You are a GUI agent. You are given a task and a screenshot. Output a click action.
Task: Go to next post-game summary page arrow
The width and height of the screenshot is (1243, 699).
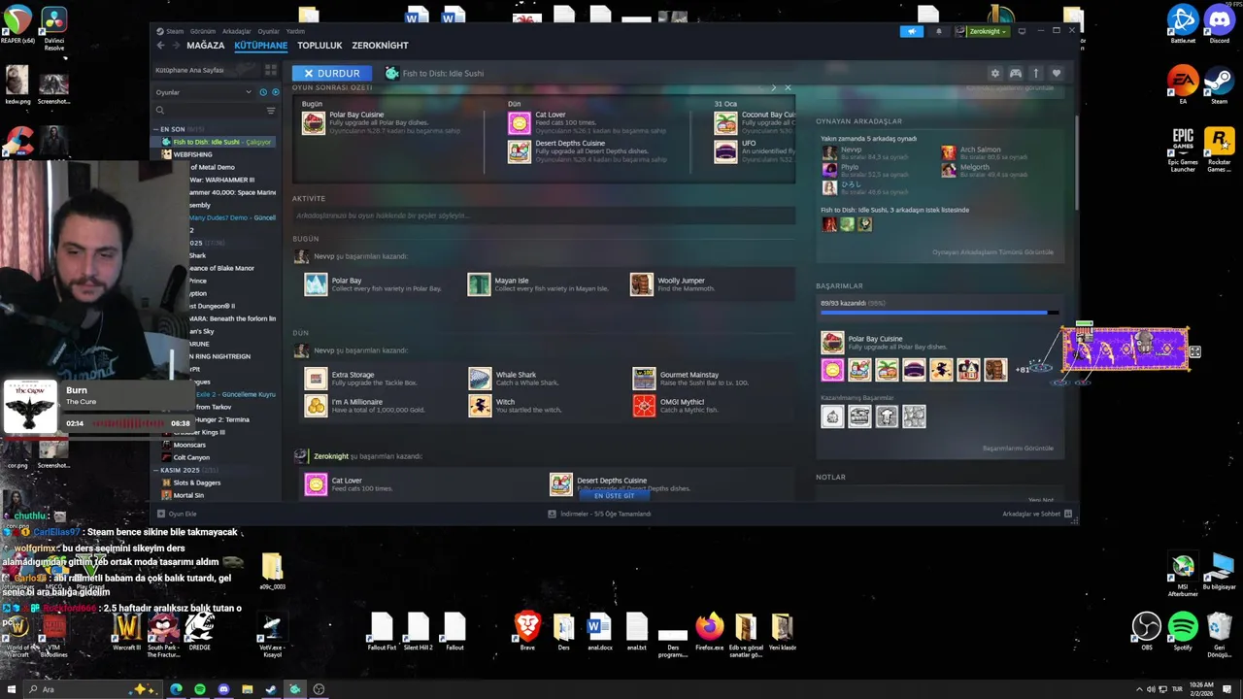pos(774,87)
